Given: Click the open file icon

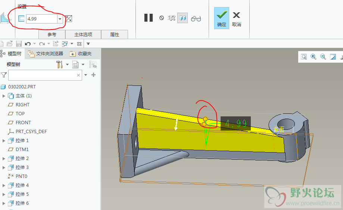Looking at the screenshot, I should 10,44.
